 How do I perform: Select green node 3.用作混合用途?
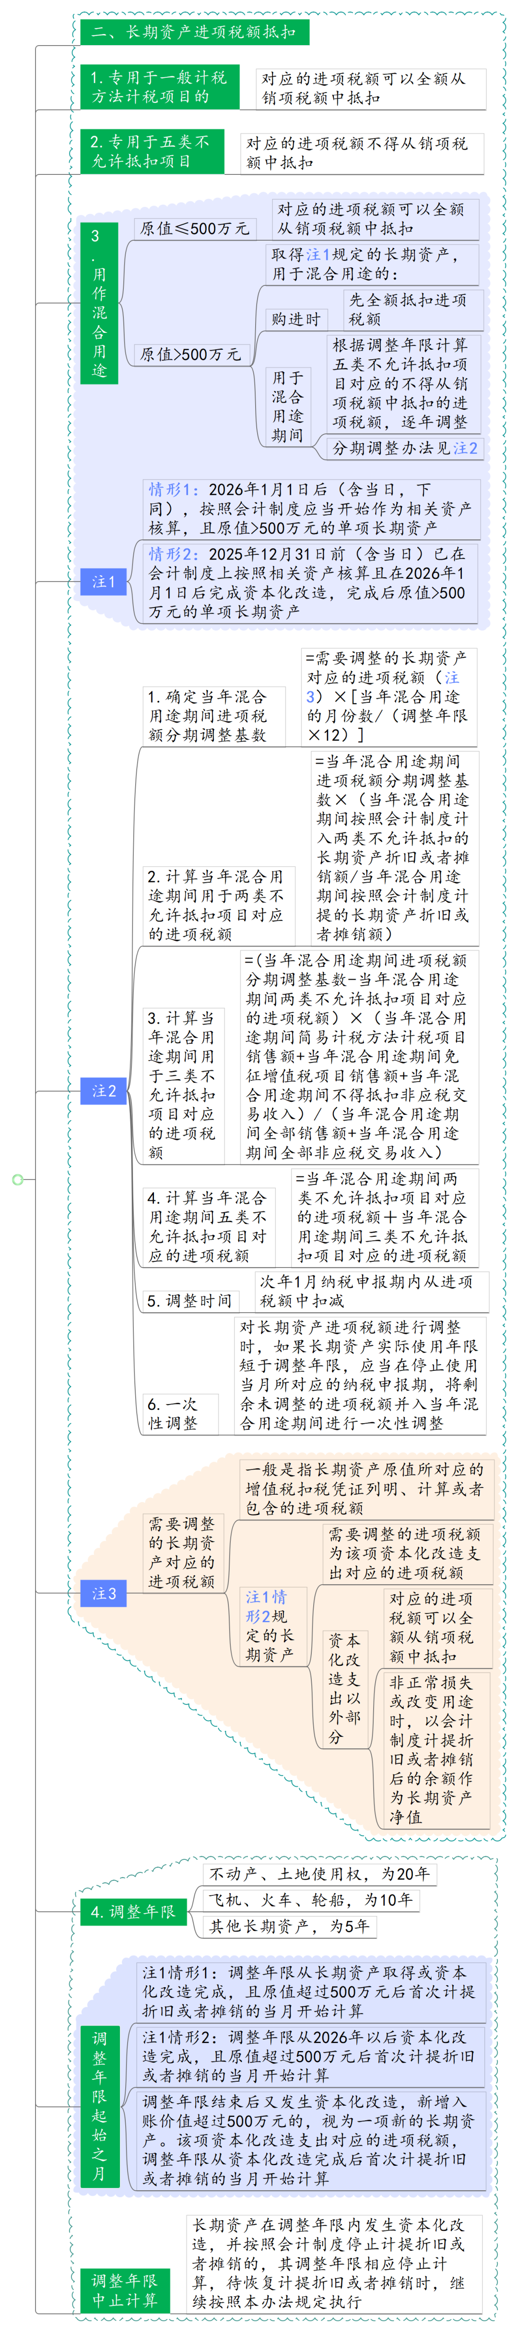click(x=99, y=304)
